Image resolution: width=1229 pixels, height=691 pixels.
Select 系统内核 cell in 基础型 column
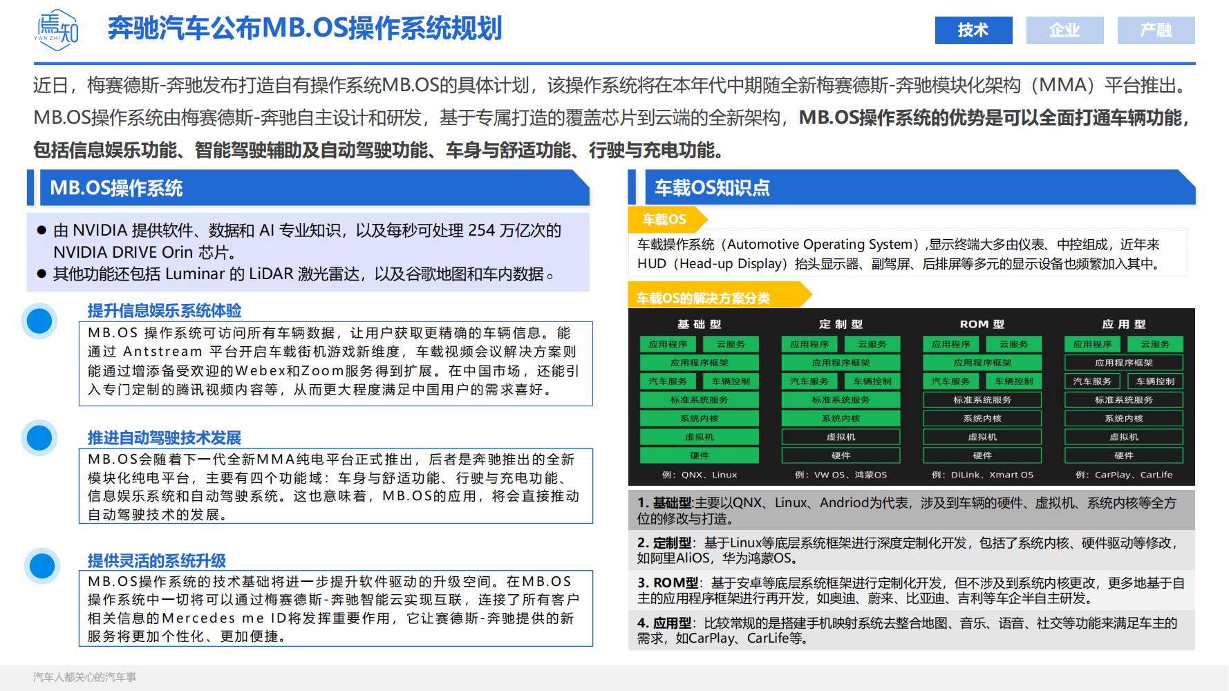pyautogui.click(x=699, y=419)
